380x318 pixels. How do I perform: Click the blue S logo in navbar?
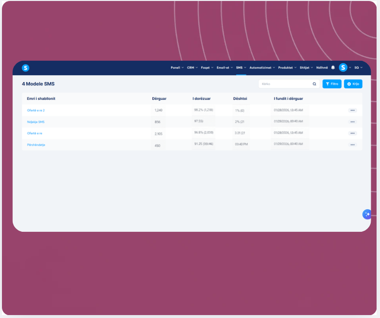point(25,68)
